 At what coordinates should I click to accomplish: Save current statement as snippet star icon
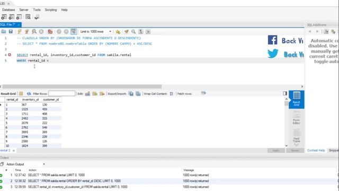pos(118,32)
